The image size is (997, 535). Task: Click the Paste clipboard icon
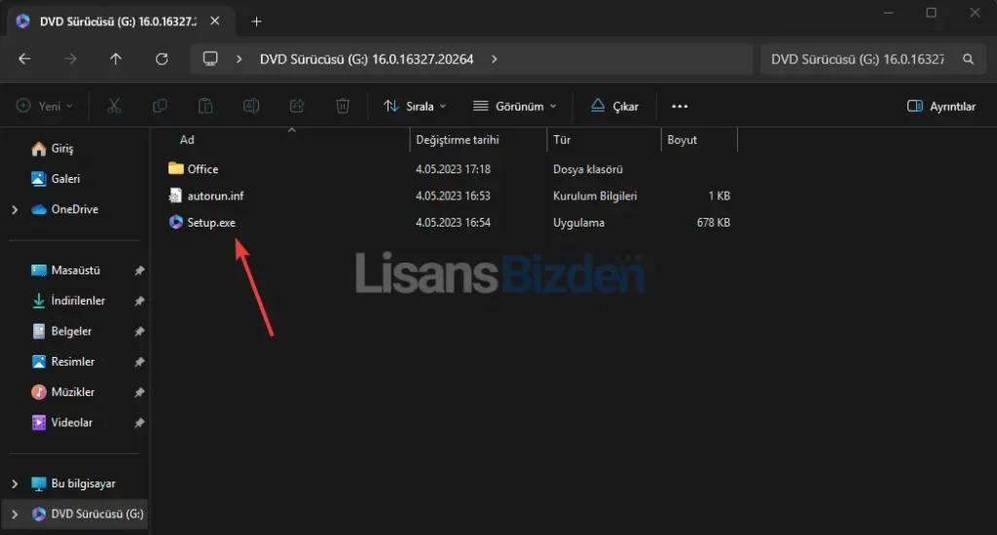[205, 106]
